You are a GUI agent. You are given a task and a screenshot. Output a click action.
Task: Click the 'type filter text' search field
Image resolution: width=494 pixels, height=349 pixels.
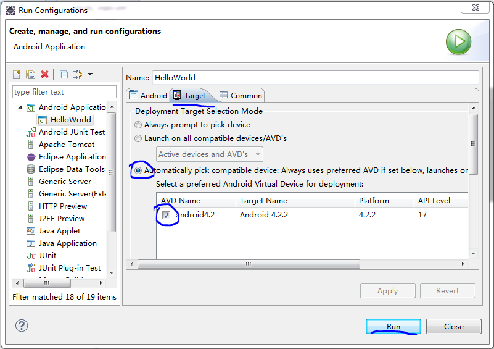(64, 92)
